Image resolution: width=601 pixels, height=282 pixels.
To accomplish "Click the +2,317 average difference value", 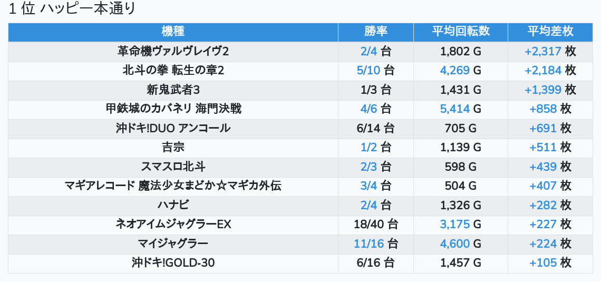I will pyautogui.click(x=543, y=51).
